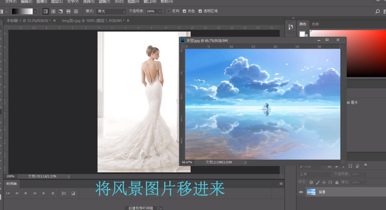Select the 时间轴 timeline tab
The image size is (386, 210).
(11, 184)
